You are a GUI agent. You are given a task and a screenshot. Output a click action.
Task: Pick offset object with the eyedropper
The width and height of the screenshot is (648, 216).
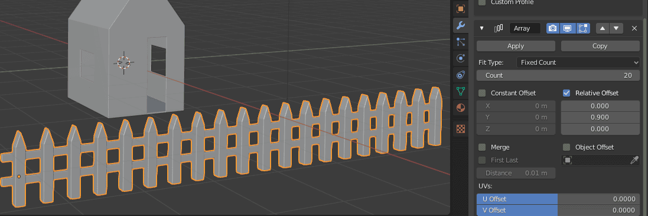pos(634,160)
